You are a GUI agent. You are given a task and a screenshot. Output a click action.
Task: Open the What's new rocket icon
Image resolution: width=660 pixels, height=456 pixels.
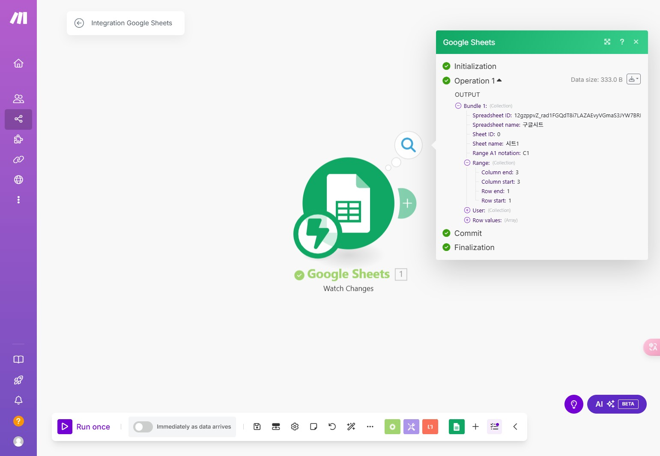click(x=18, y=380)
